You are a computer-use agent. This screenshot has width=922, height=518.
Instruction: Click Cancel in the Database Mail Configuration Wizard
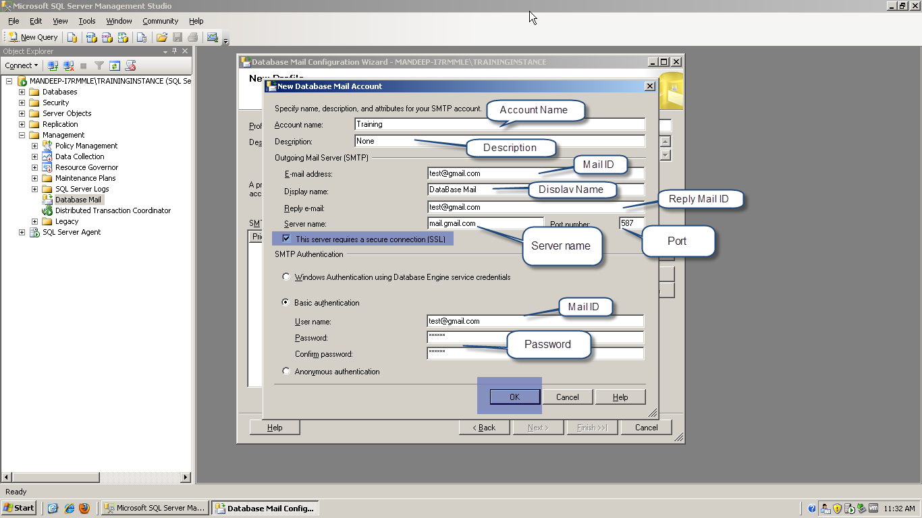[646, 427]
